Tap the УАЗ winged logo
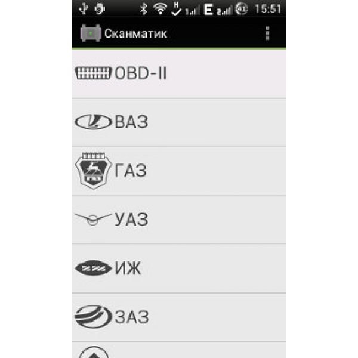Viewport: 358px width, 358px height. click(x=93, y=219)
